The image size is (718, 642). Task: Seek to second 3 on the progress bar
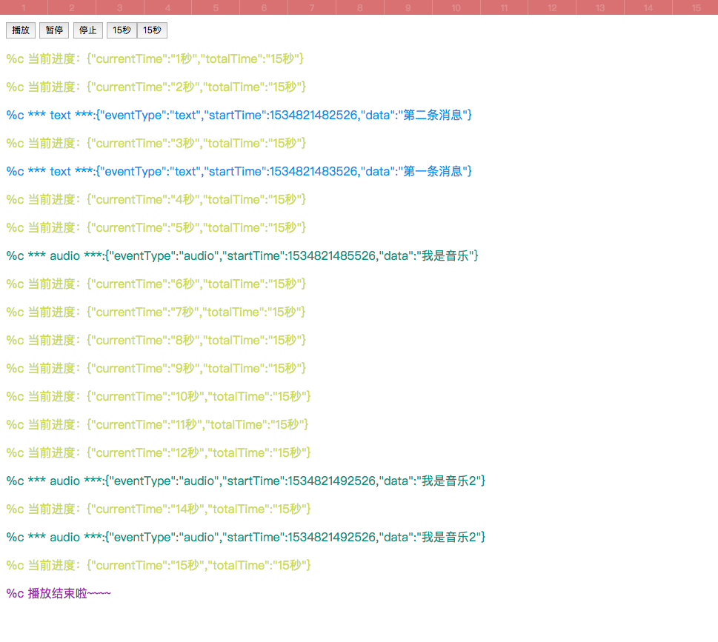(x=120, y=7)
